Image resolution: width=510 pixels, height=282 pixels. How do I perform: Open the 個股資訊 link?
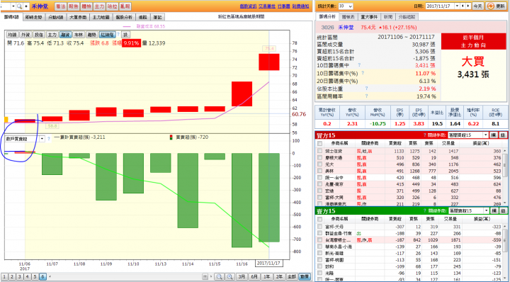(x=248, y=6)
